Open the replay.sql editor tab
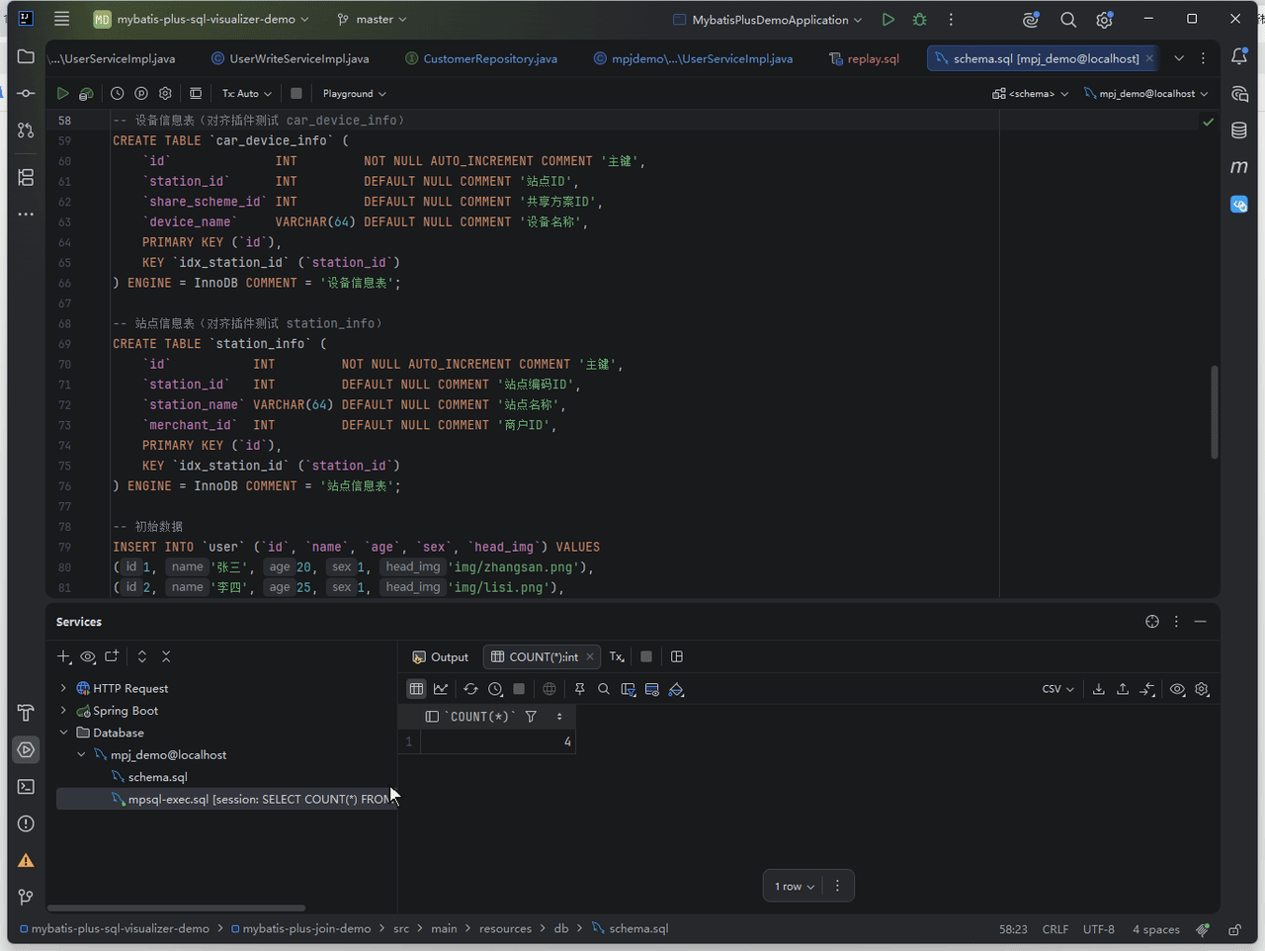 pyautogui.click(x=865, y=58)
